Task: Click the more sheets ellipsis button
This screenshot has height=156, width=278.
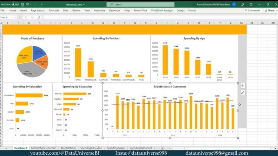Action: coord(158,148)
